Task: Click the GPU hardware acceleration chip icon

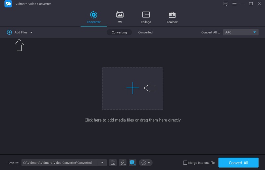Action: (132, 163)
